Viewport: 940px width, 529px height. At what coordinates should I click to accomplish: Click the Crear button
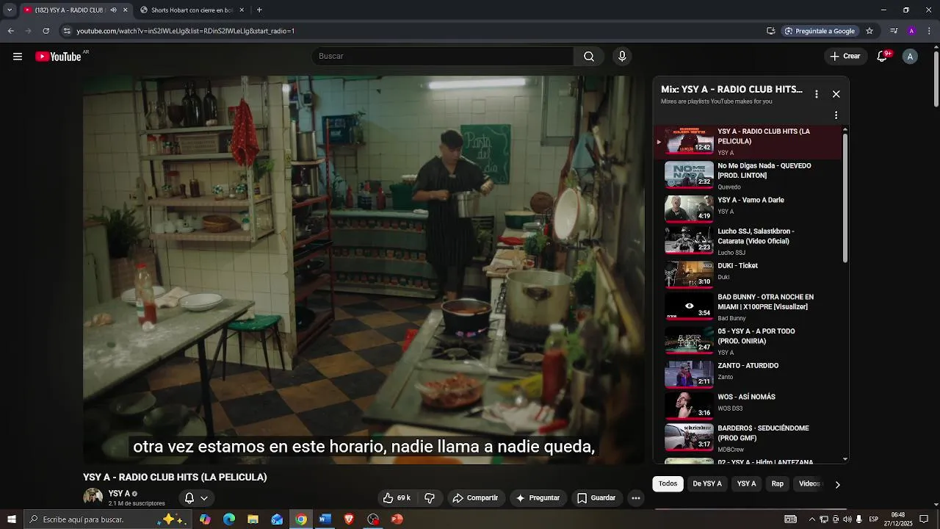[845, 57]
